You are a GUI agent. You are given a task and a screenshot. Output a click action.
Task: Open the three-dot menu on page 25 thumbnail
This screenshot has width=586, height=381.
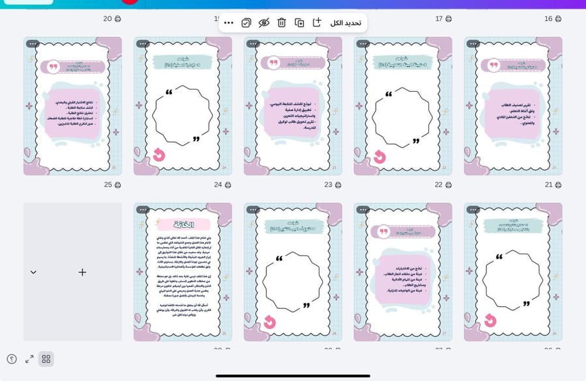[x=33, y=44]
